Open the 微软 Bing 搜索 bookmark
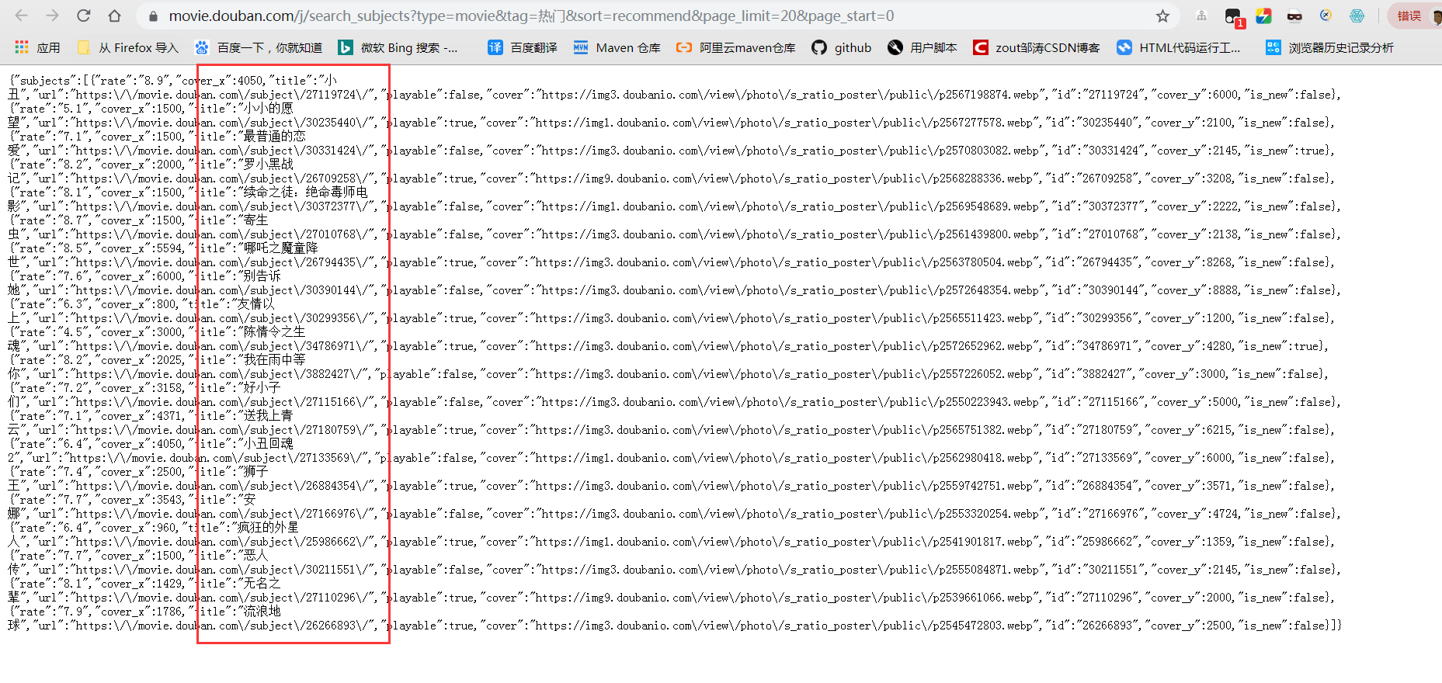The height and width of the screenshot is (683, 1442). pyautogui.click(x=398, y=47)
